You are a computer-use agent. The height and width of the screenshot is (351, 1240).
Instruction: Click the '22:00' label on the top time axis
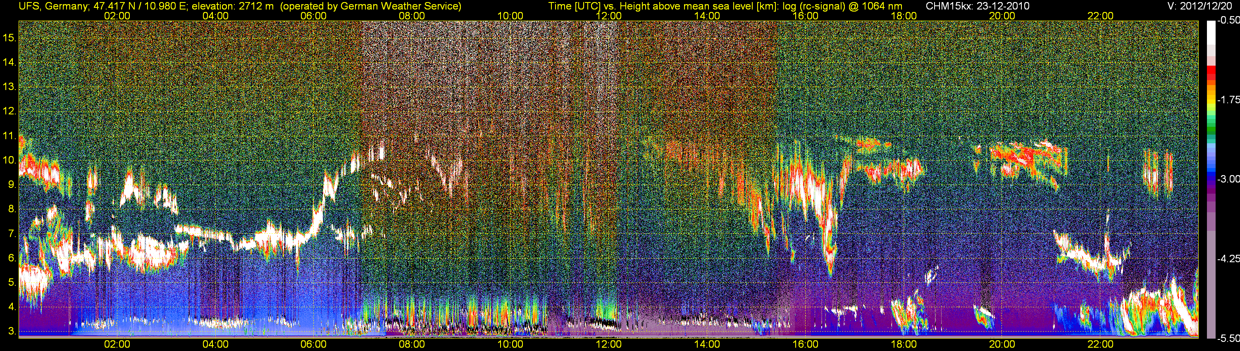click(x=1100, y=16)
